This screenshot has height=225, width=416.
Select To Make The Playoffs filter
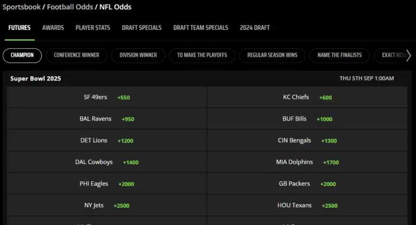pos(202,55)
